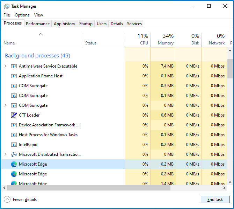Switch to the Performance tab

(38, 24)
